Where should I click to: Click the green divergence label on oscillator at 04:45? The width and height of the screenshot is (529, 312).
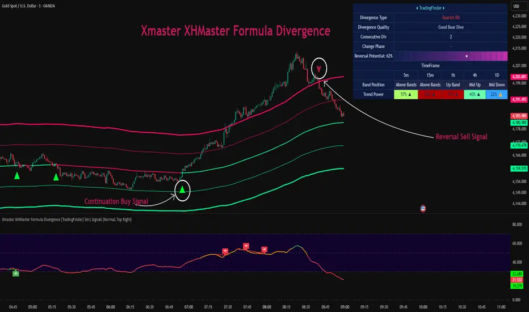[15, 273]
